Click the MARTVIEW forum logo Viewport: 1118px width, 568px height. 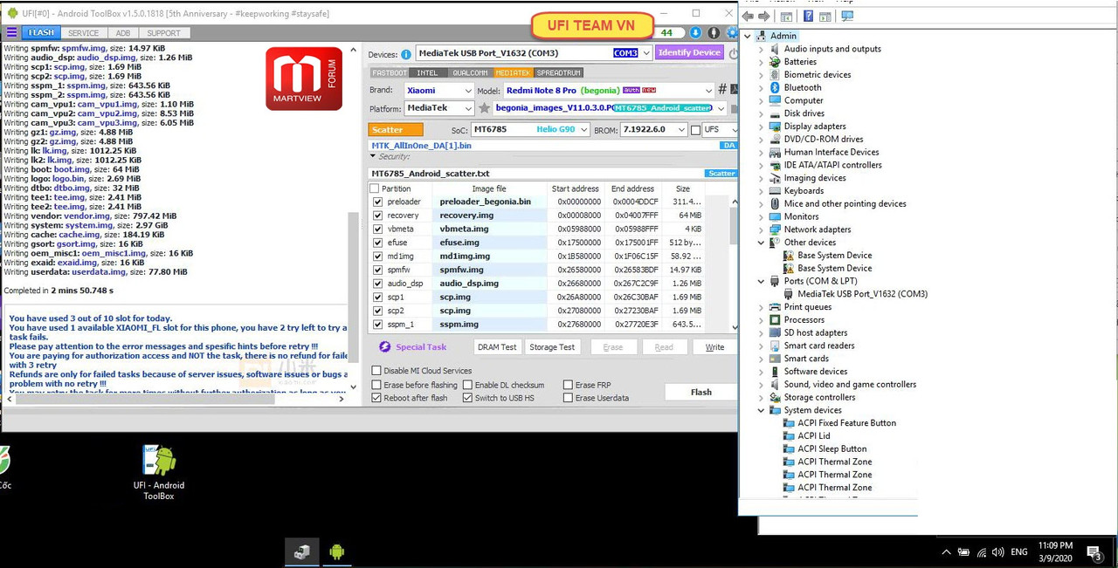[x=304, y=79]
